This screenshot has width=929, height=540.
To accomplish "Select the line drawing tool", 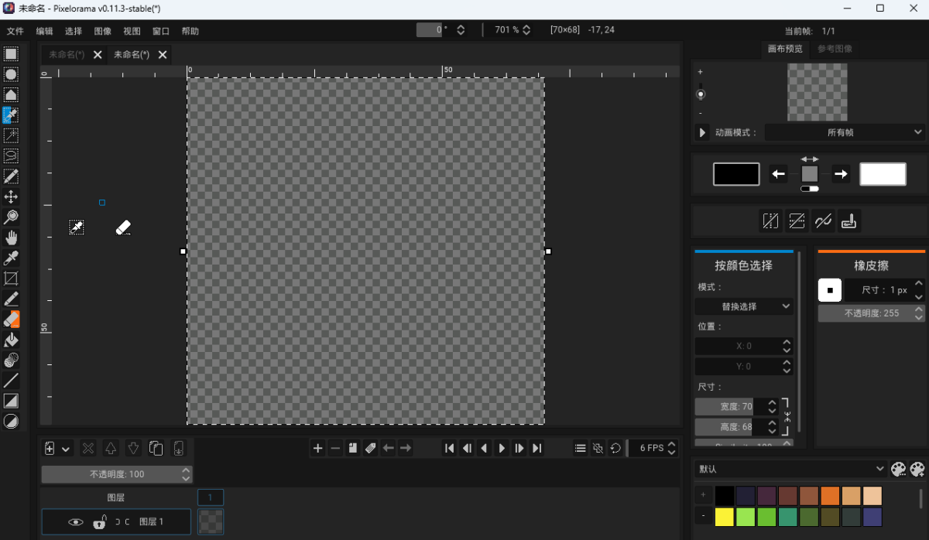I will 11,381.
